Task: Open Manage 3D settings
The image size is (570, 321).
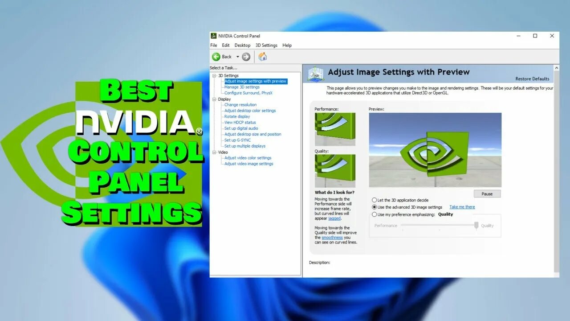Action: point(242,87)
